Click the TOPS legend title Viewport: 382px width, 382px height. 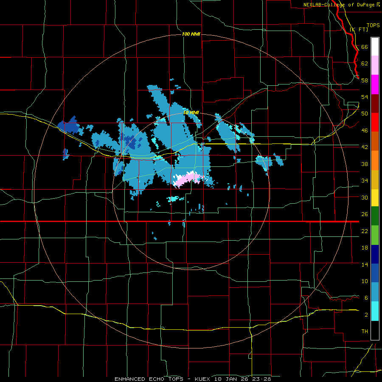tap(373, 25)
